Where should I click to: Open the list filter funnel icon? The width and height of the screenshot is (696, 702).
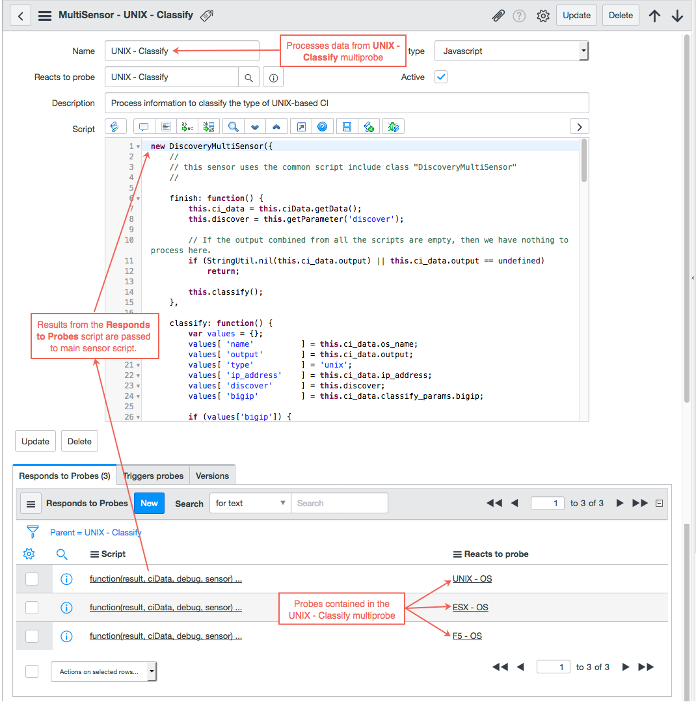coord(33,532)
